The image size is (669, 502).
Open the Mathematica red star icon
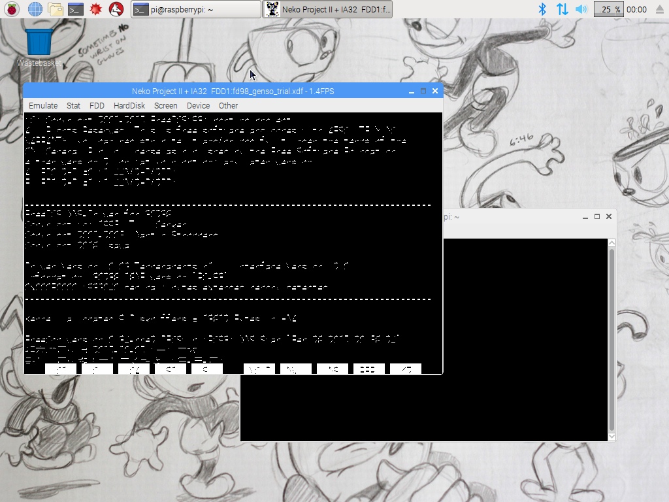coord(95,9)
